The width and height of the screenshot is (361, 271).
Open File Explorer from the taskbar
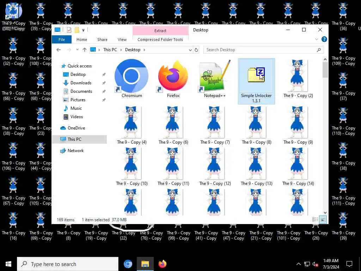tap(145, 264)
